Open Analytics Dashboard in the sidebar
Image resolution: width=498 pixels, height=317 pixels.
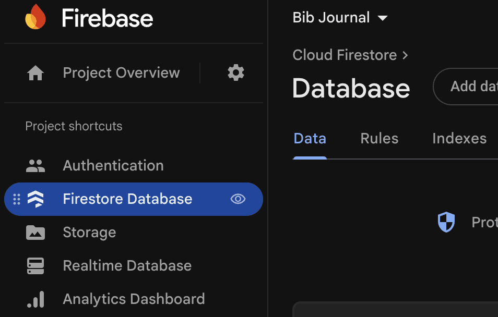point(134,299)
